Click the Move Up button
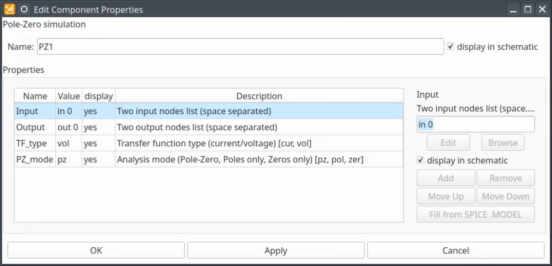 [445, 196]
